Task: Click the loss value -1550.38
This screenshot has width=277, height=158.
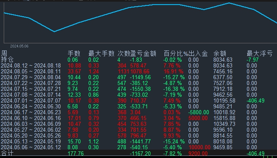Action: 140,89
